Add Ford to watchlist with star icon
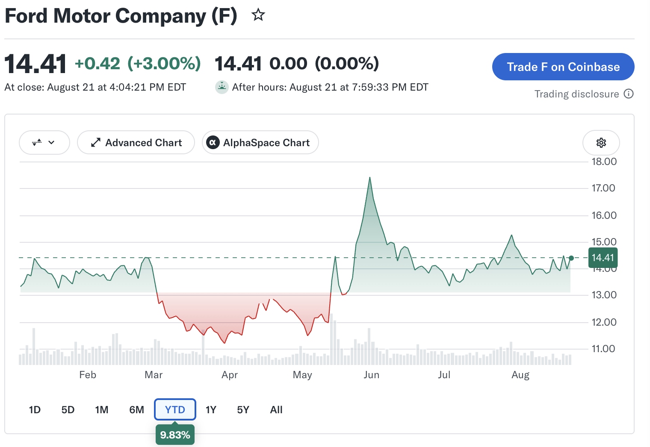Image resolution: width=650 pixels, height=447 pixels. (x=258, y=15)
